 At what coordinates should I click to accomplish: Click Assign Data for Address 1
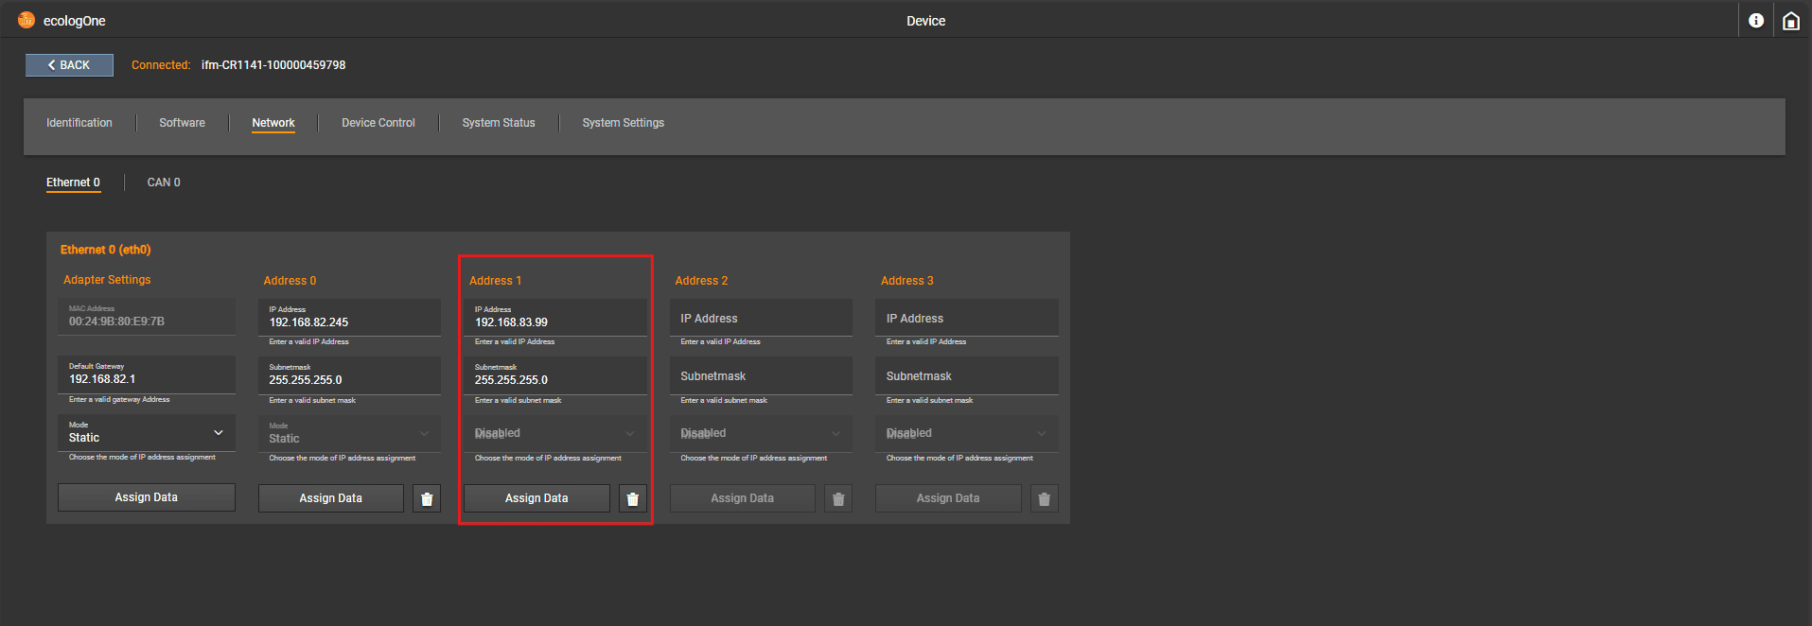pyautogui.click(x=537, y=498)
